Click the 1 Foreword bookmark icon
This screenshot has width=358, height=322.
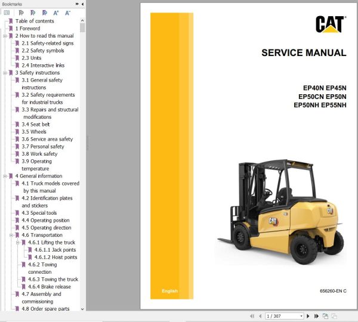(x=11, y=28)
